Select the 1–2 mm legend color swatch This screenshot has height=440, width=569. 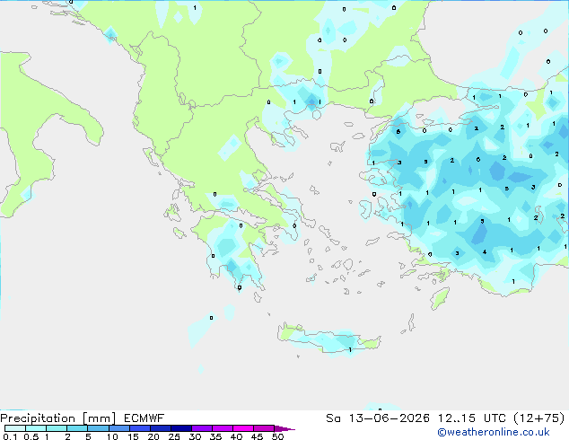click(x=57, y=428)
